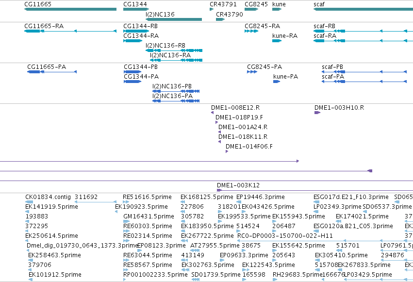Click the RE51616.5prime EST label
413x282 pixels.
[x=147, y=197]
